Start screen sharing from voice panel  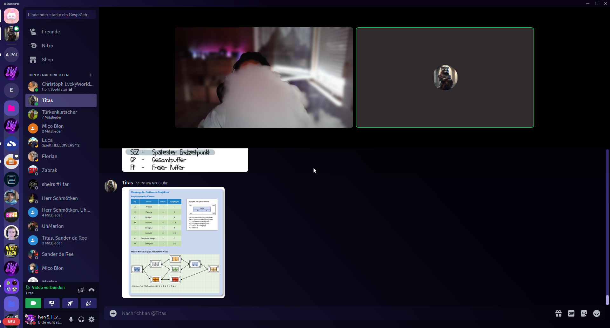click(x=52, y=303)
